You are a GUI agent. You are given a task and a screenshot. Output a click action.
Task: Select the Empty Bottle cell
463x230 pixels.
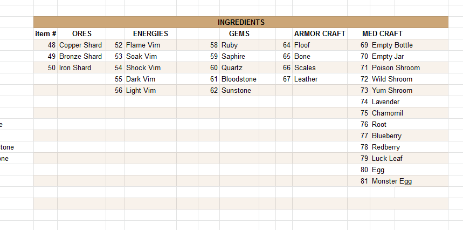[409, 45]
